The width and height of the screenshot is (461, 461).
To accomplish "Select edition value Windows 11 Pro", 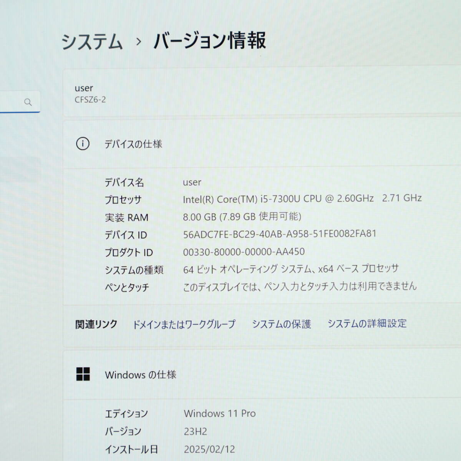I will point(220,413).
